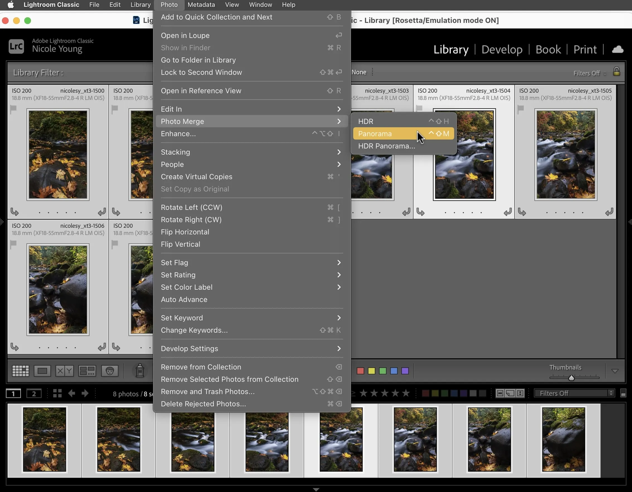Choose Panorama from Photo Merge submenu
This screenshot has width=632, height=492.
tap(403, 134)
